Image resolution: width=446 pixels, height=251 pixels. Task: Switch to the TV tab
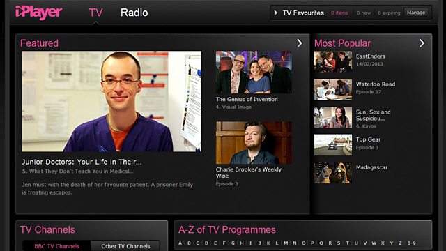click(96, 13)
